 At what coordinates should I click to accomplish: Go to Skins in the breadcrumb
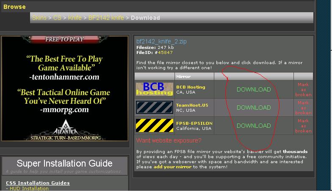(39, 18)
